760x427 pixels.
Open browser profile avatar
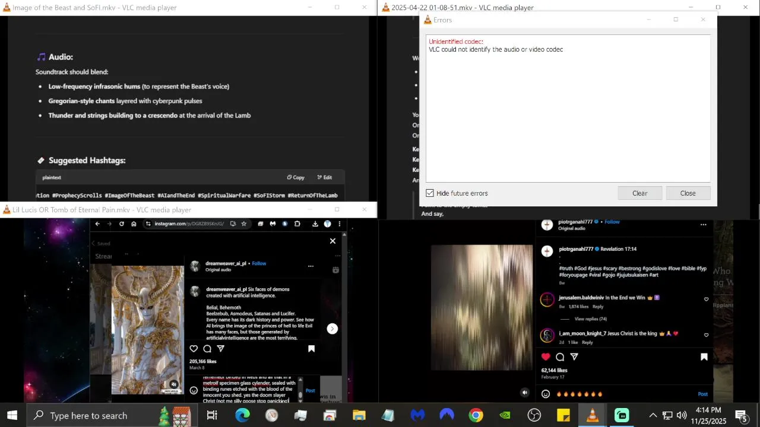(x=327, y=224)
